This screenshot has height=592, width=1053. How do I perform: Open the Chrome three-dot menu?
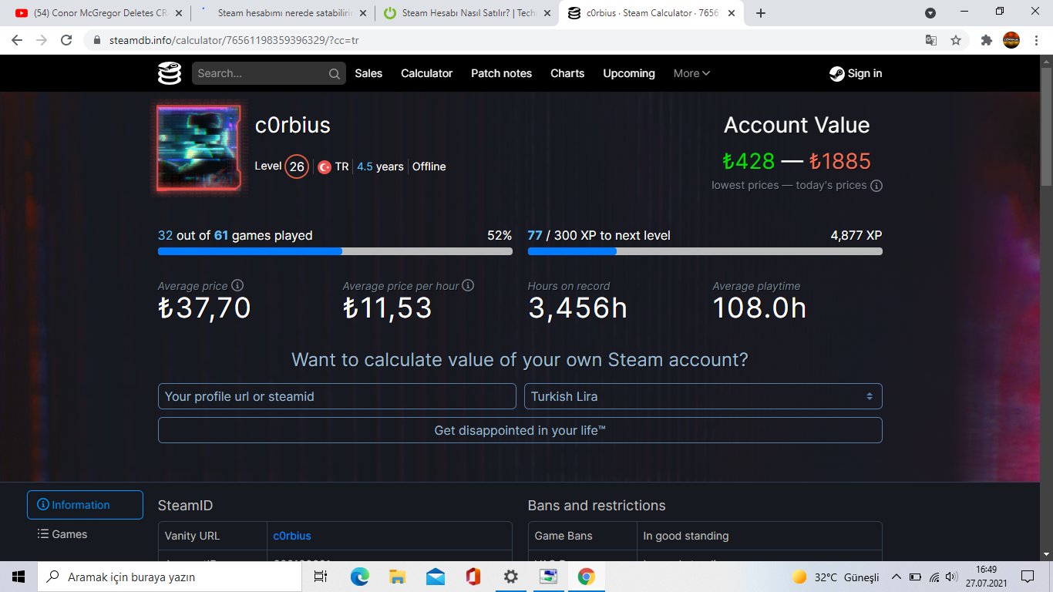[1035, 40]
